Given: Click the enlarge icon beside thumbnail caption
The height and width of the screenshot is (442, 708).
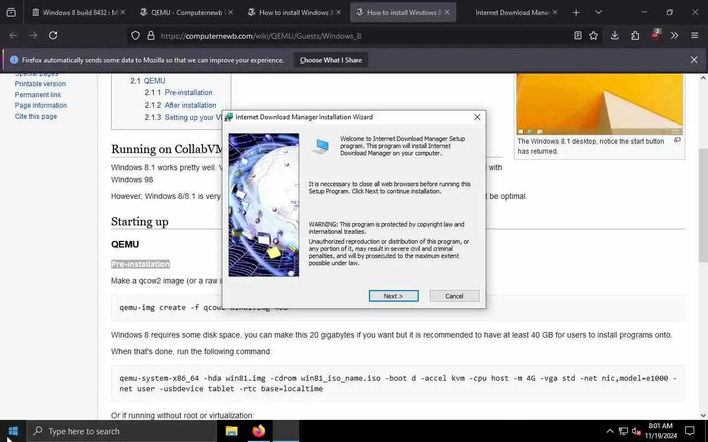Looking at the screenshot, I should click(x=677, y=140).
